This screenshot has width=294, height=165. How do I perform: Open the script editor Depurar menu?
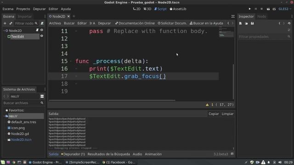click(104, 23)
